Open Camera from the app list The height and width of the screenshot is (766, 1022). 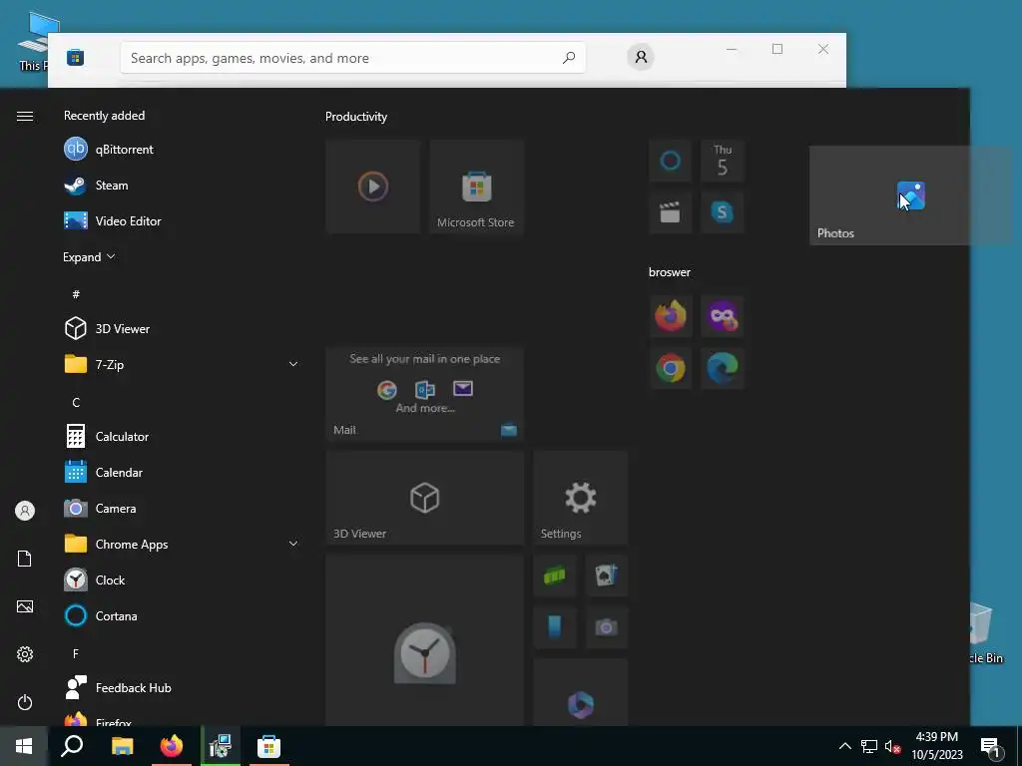(182, 508)
